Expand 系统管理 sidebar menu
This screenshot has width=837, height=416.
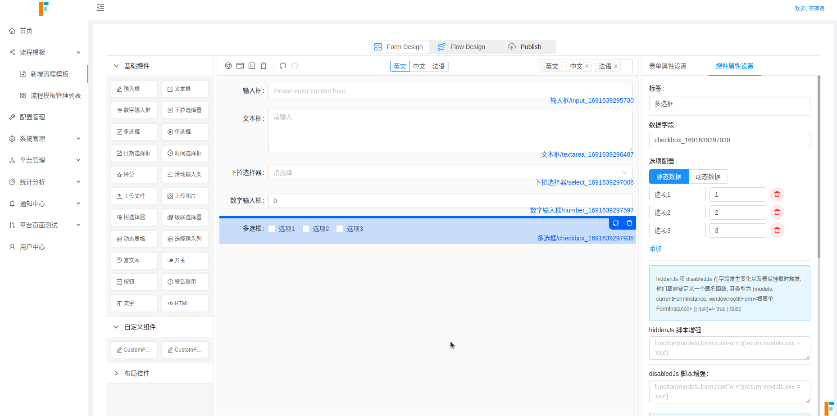point(44,139)
